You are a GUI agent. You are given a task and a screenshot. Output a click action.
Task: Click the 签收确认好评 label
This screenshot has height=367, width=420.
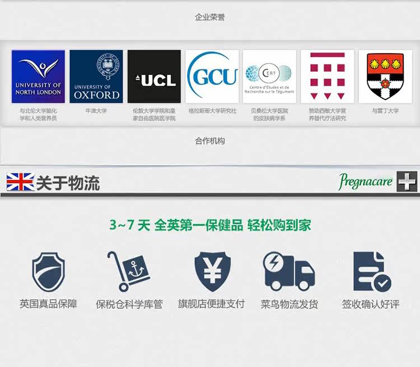coord(371,304)
